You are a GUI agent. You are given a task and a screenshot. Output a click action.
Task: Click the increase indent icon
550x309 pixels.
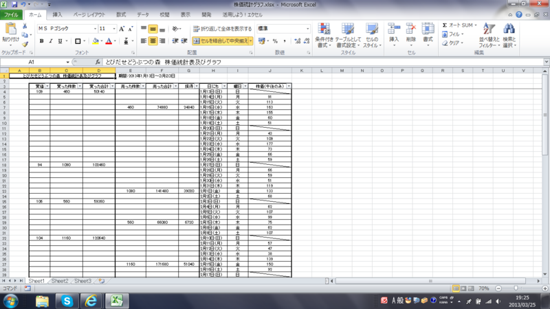pyautogui.click(x=184, y=41)
